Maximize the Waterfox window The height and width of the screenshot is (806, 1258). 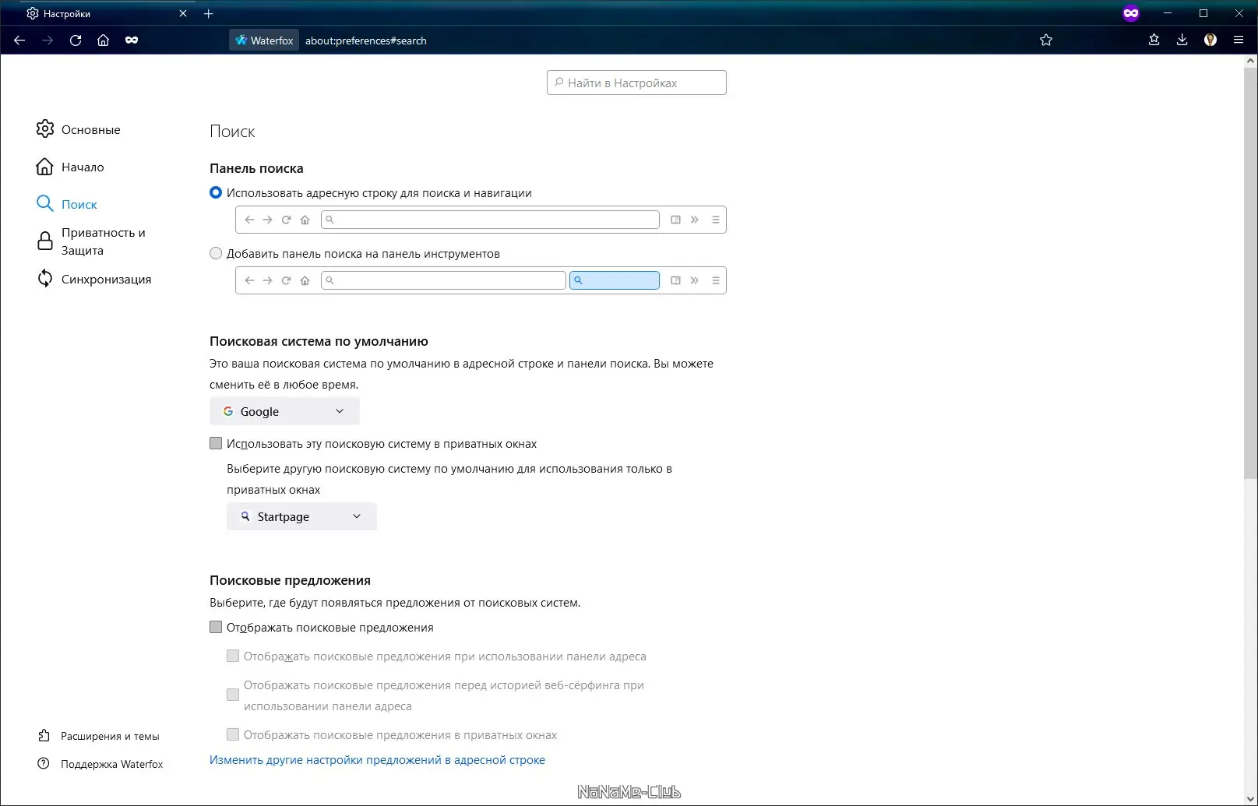click(1203, 13)
